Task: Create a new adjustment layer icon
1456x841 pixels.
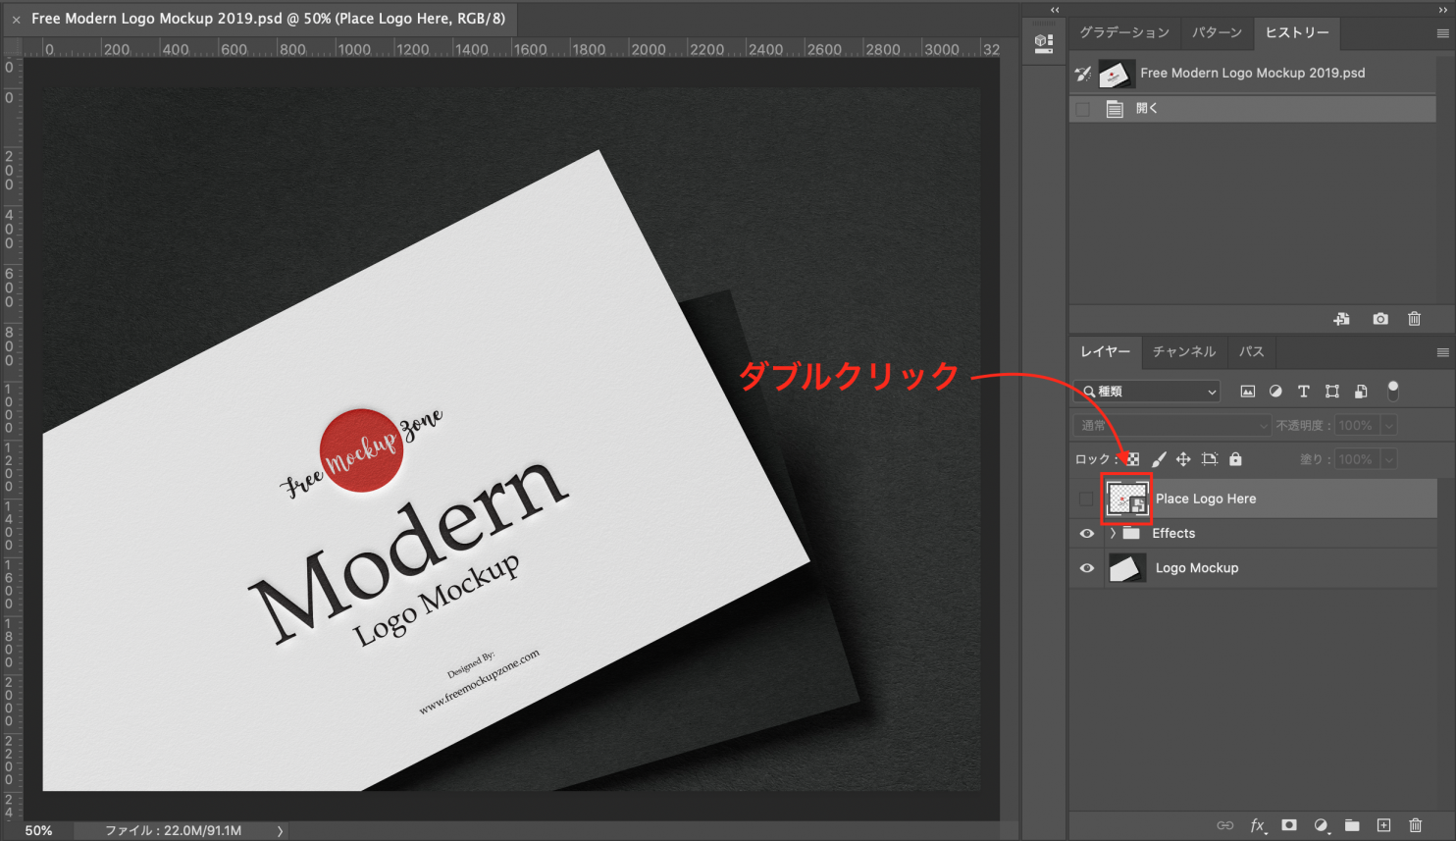Action: (1322, 825)
